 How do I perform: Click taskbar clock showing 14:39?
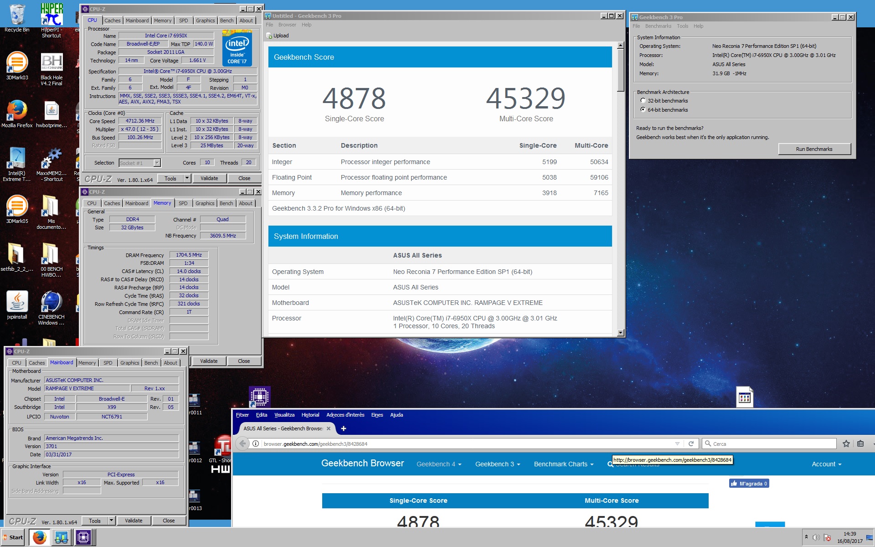pyautogui.click(x=849, y=534)
